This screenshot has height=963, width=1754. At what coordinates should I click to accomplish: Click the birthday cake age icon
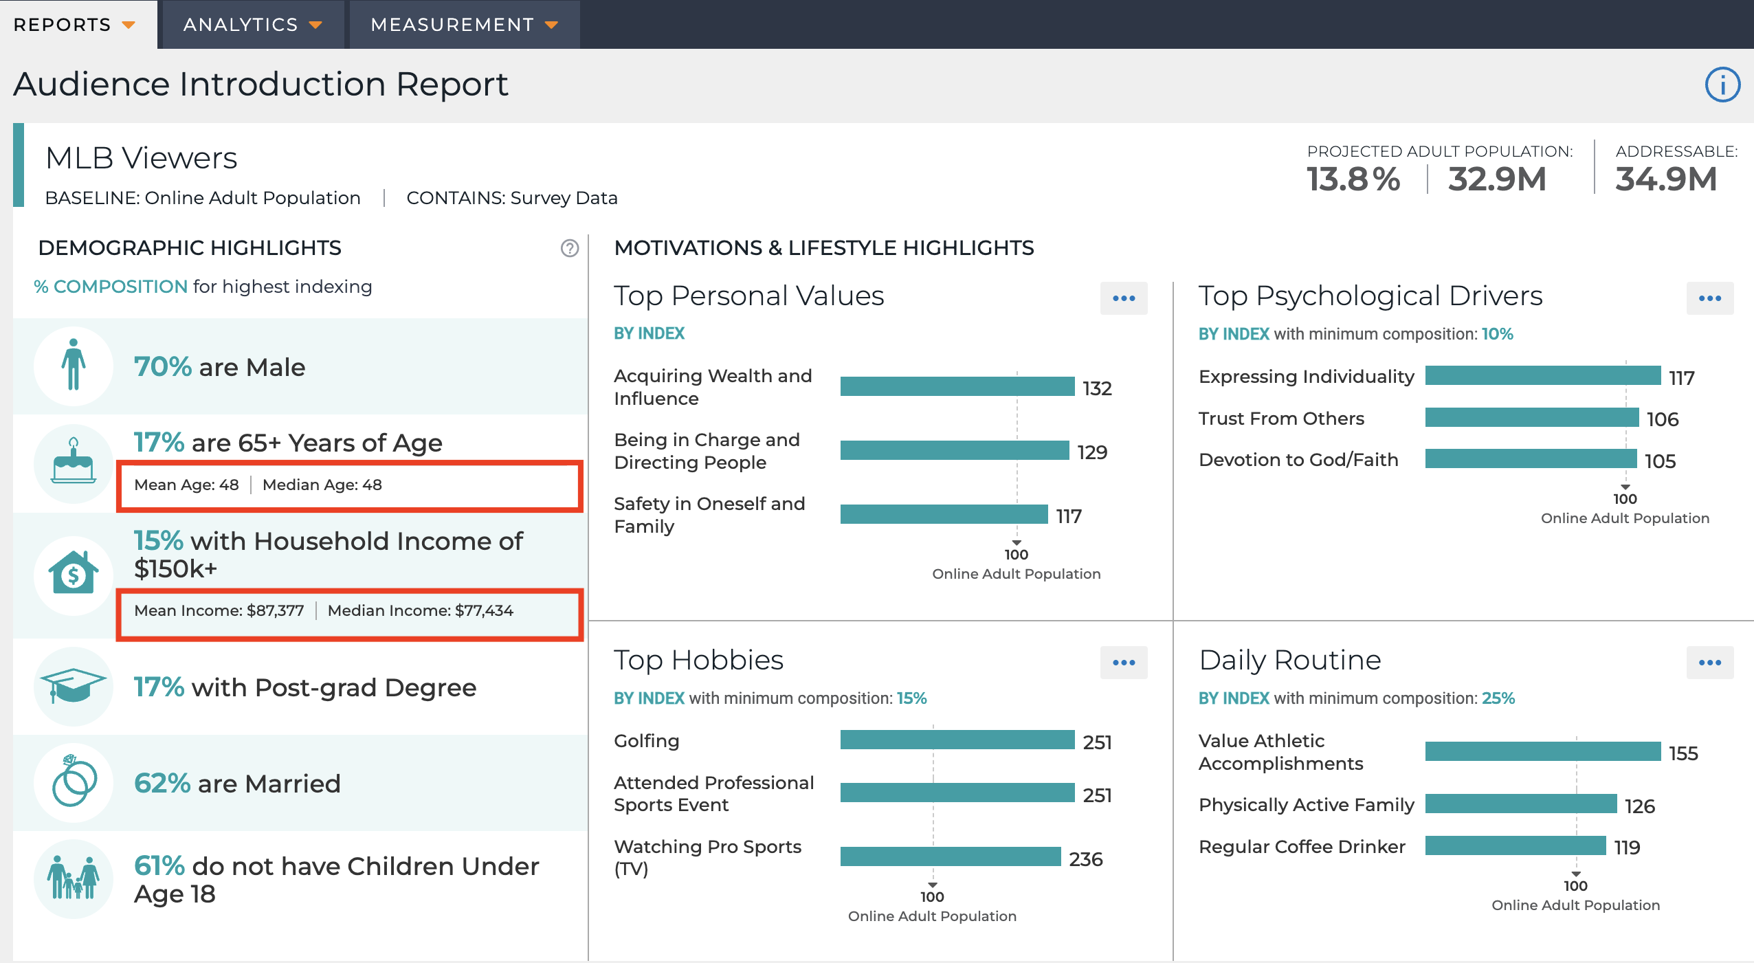(x=74, y=463)
